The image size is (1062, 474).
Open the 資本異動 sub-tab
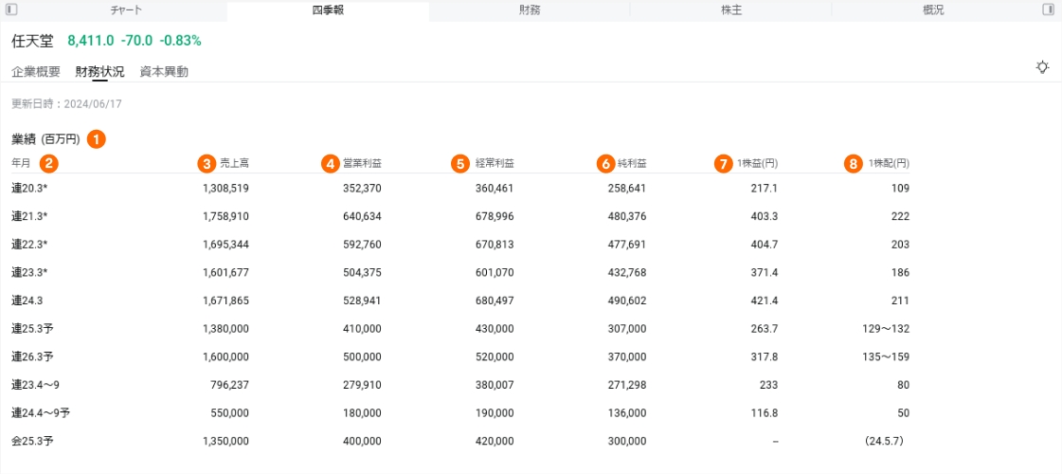point(164,72)
